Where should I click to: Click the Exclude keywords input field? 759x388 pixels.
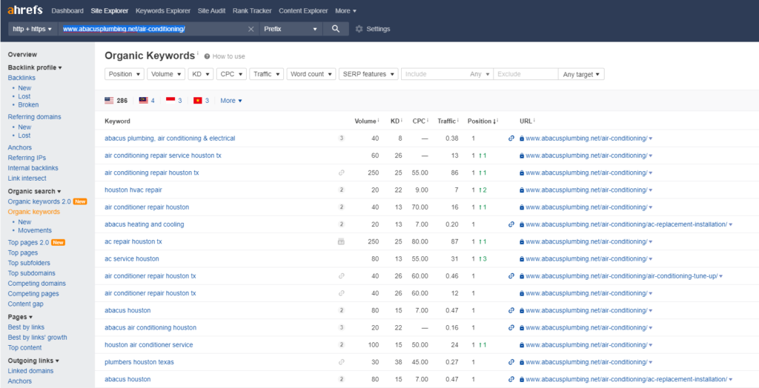tap(526, 74)
